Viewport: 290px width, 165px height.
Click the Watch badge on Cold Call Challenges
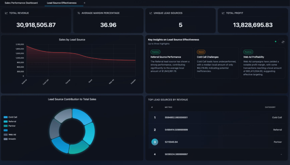(201, 52)
